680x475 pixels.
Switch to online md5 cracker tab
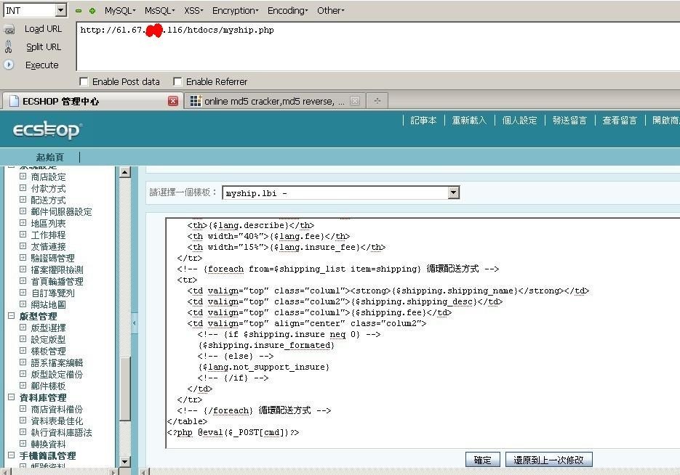[x=274, y=102]
